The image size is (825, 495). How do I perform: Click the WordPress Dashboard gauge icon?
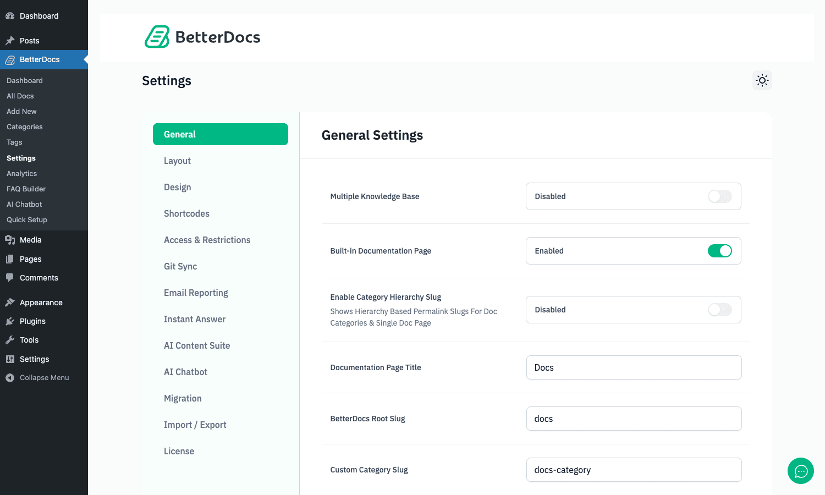10,16
